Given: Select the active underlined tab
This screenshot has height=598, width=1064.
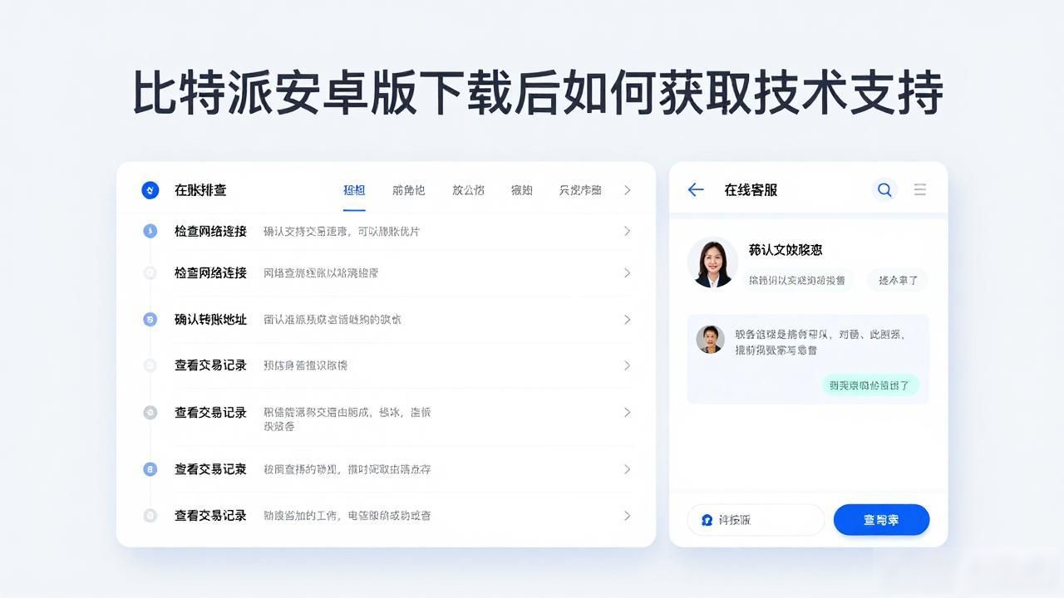Looking at the screenshot, I should tap(354, 190).
